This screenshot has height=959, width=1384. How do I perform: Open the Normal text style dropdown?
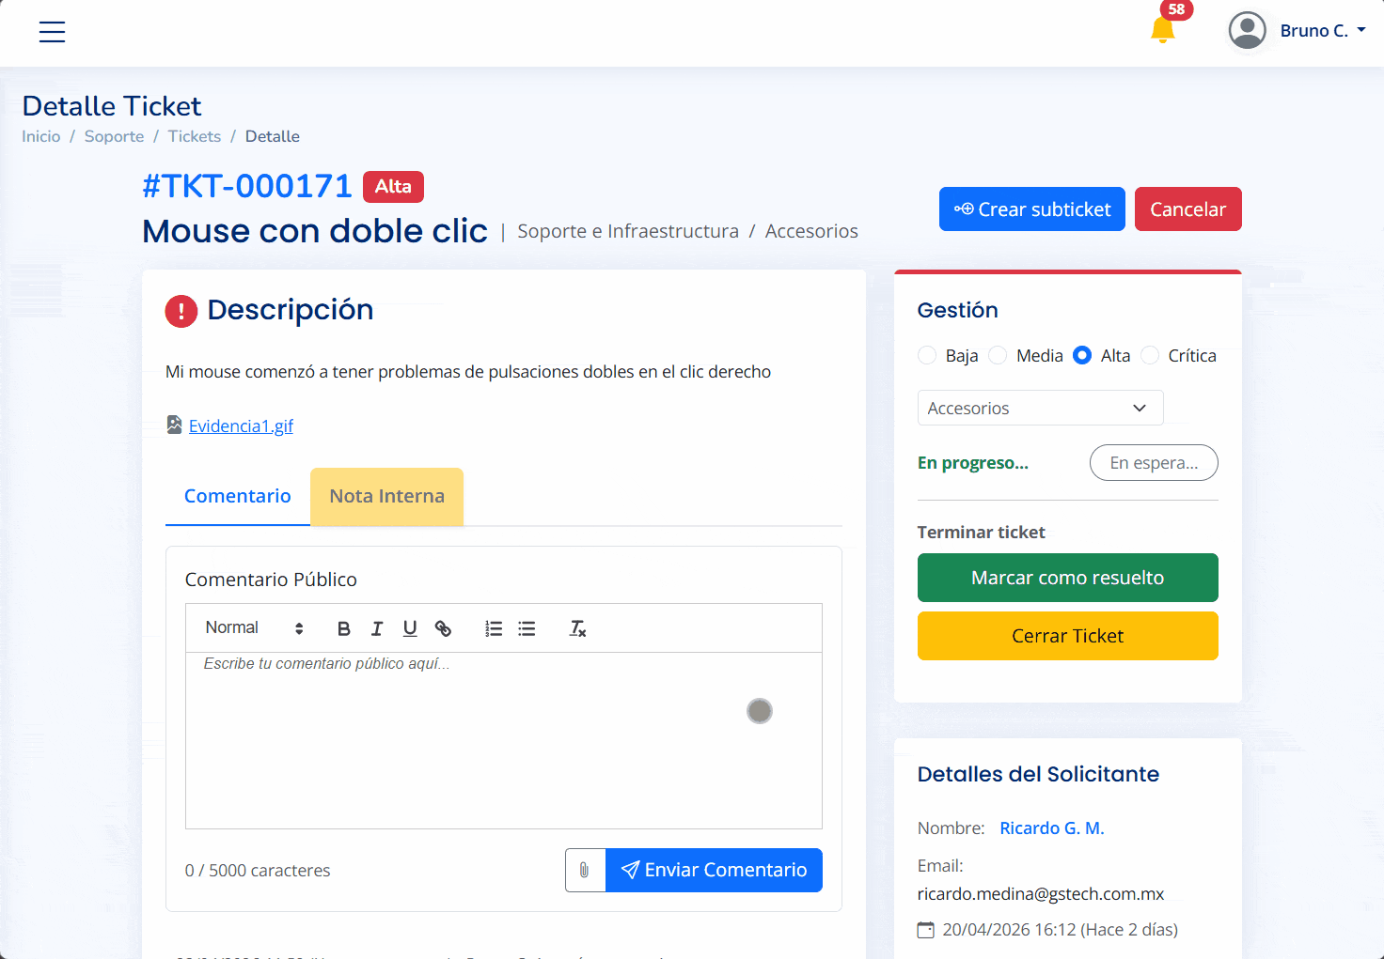tap(254, 628)
